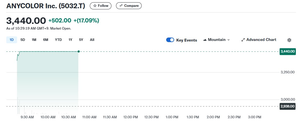Open chart settings gear icon

tap(289, 40)
